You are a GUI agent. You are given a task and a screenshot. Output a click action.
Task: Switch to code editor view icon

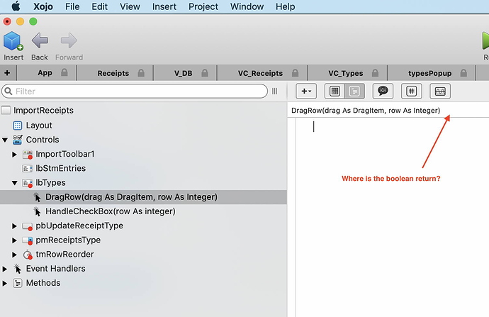pos(354,91)
